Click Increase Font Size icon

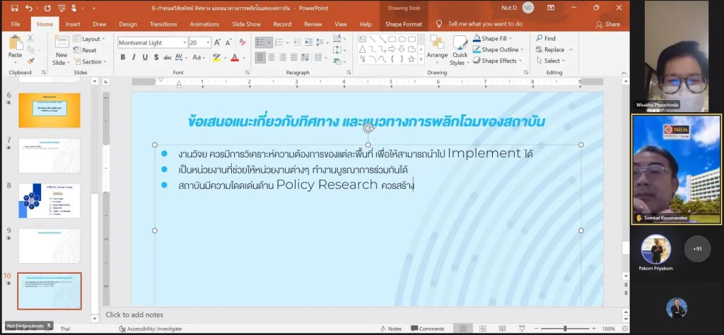tap(217, 42)
